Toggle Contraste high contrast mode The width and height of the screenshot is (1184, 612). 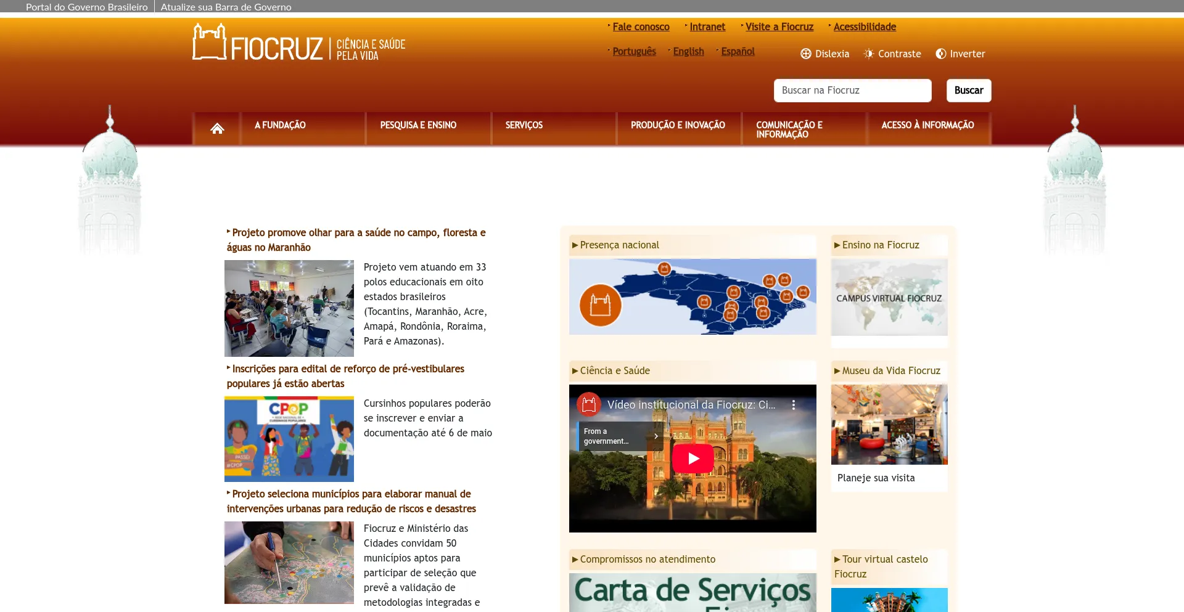(x=892, y=54)
